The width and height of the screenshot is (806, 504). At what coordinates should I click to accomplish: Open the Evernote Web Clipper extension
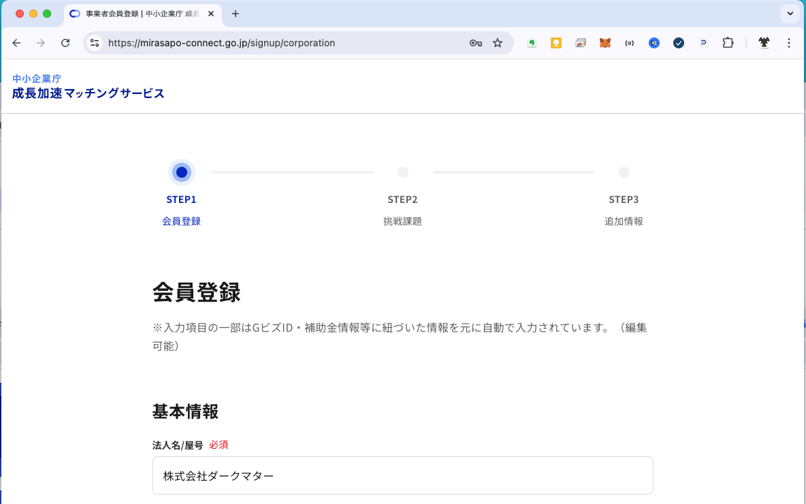coord(532,43)
